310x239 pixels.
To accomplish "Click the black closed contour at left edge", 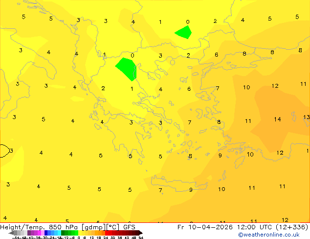I will (x=4, y=151).
